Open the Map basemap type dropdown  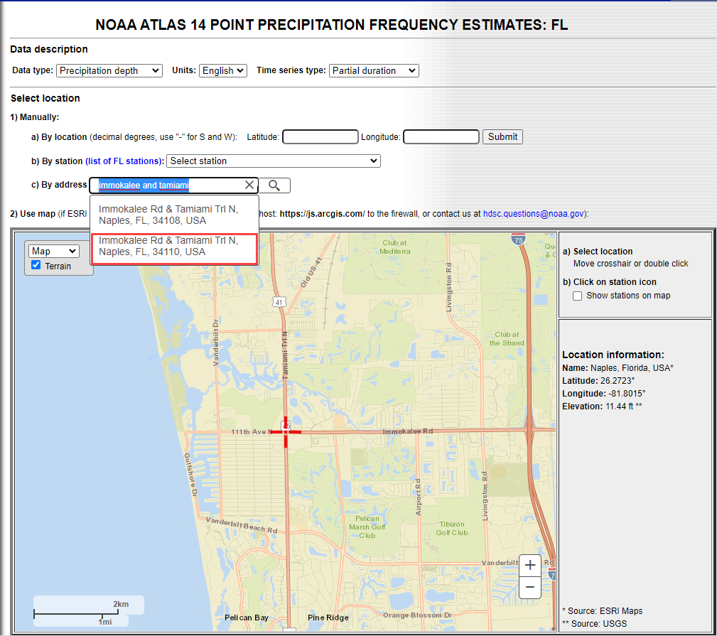pos(54,251)
